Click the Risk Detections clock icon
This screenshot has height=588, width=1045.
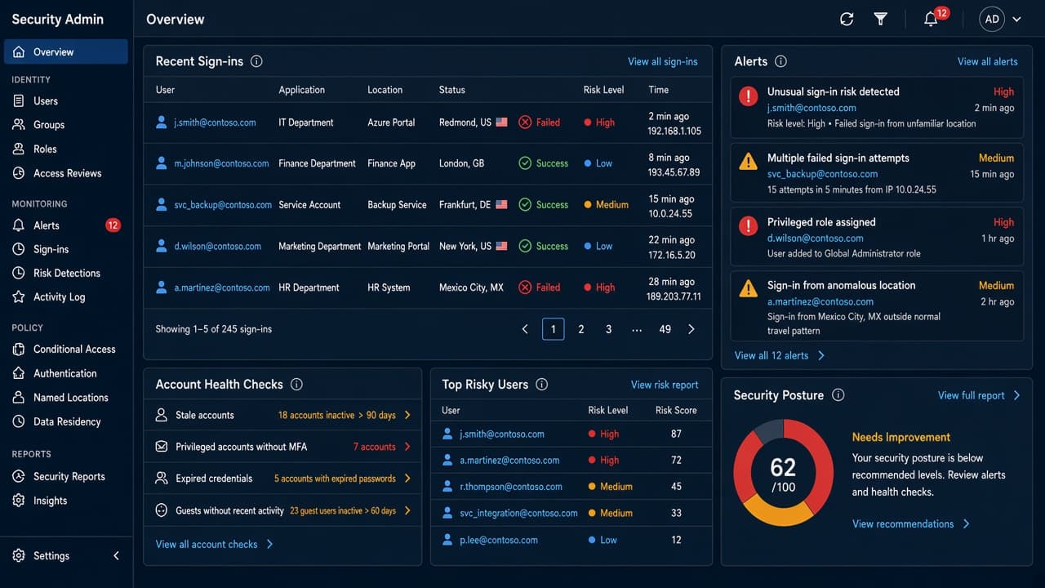pos(19,273)
